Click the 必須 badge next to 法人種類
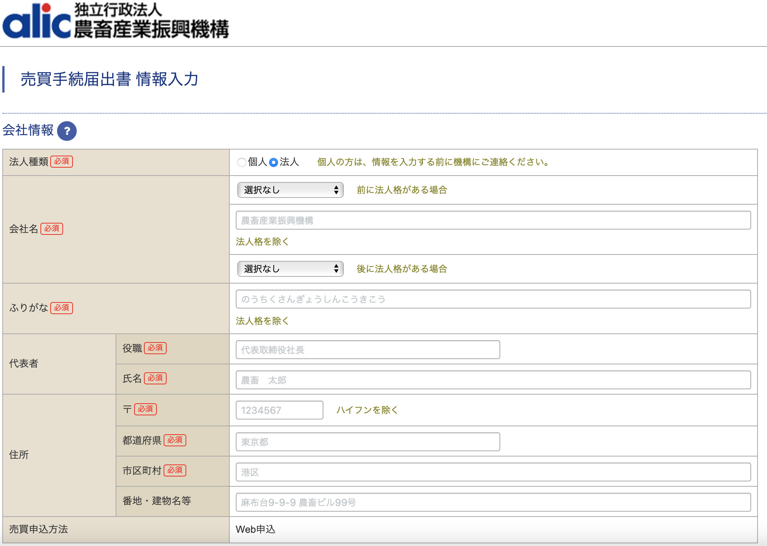The image size is (767, 546). pos(62,162)
